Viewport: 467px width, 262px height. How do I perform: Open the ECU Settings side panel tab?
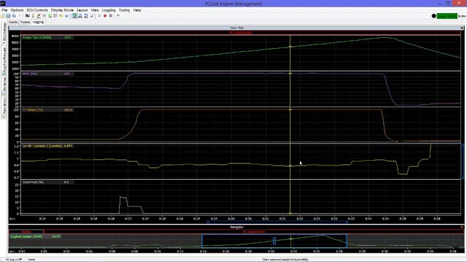pos(4,34)
